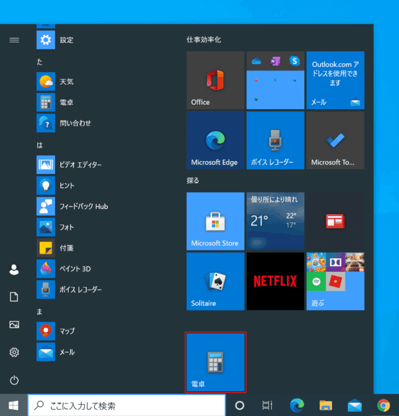This screenshot has width=399, height=416.
Task: Click the Power button icon
Action: (x=14, y=380)
